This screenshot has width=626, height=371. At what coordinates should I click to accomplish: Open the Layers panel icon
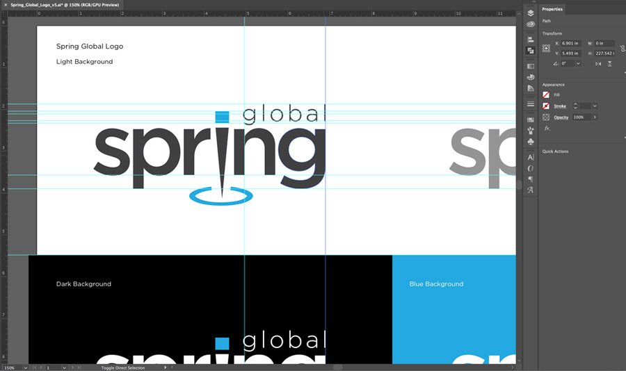point(531,13)
